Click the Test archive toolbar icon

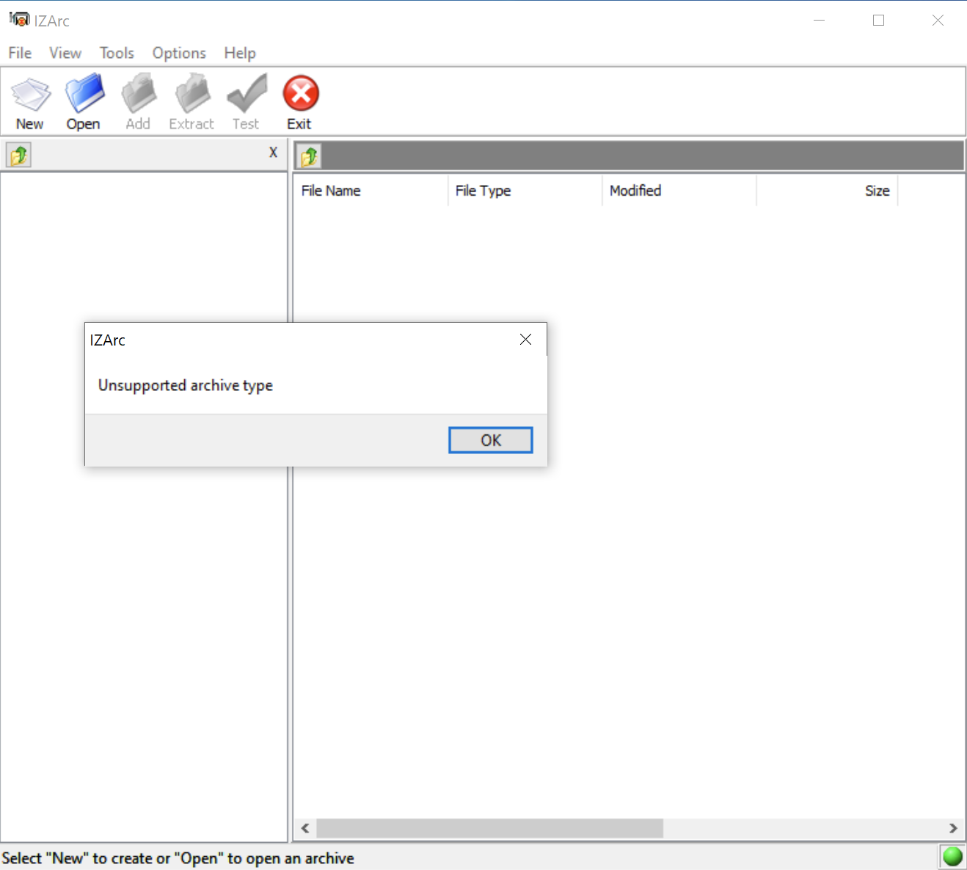(x=247, y=94)
